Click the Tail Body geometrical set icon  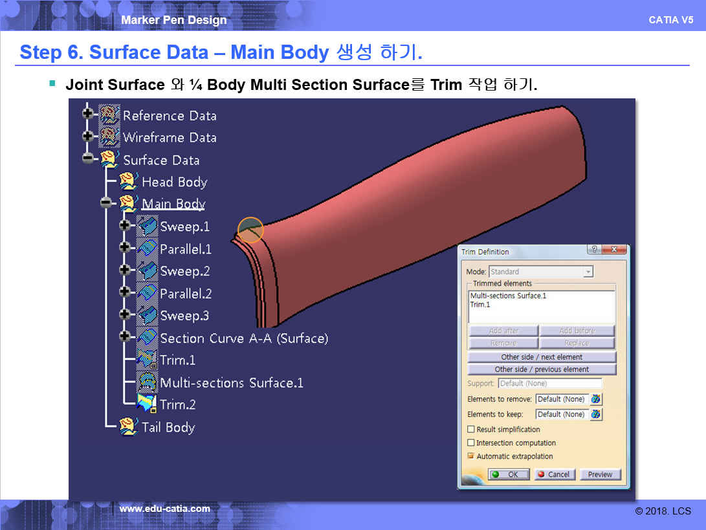129,426
